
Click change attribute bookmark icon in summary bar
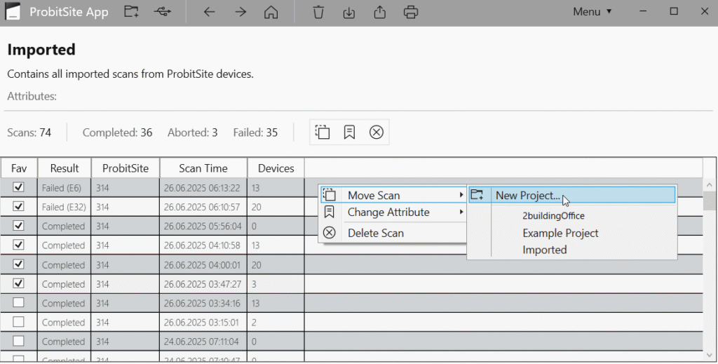[x=349, y=133]
